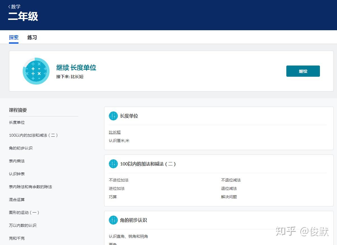Click the 100以内的加法和减法 unit icon

pyautogui.click(x=113, y=164)
